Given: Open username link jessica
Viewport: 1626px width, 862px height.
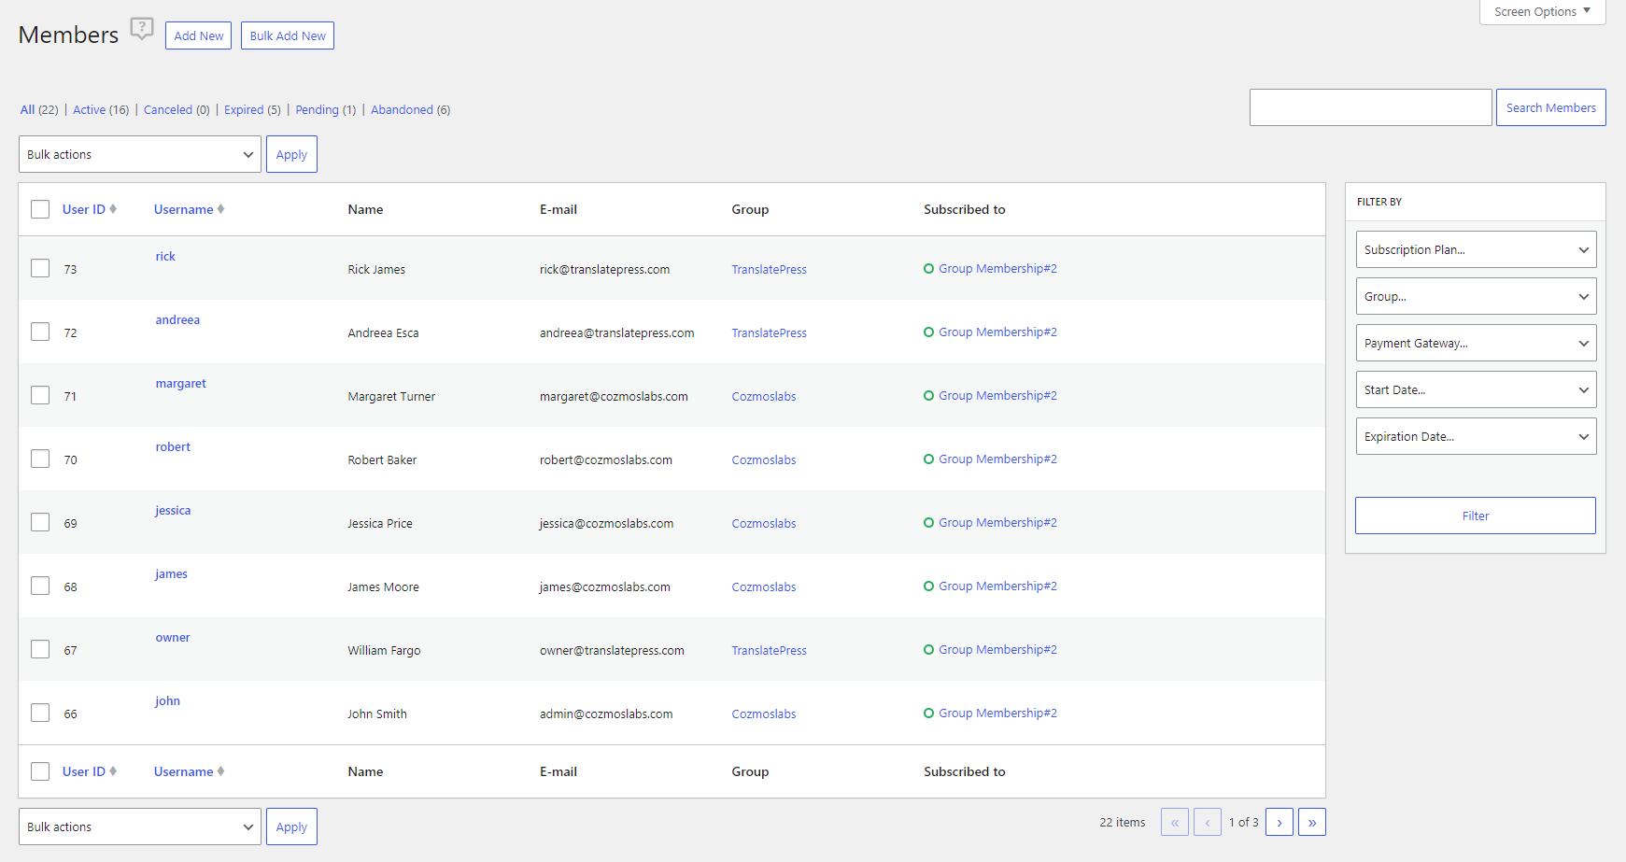Looking at the screenshot, I should [x=173, y=510].
